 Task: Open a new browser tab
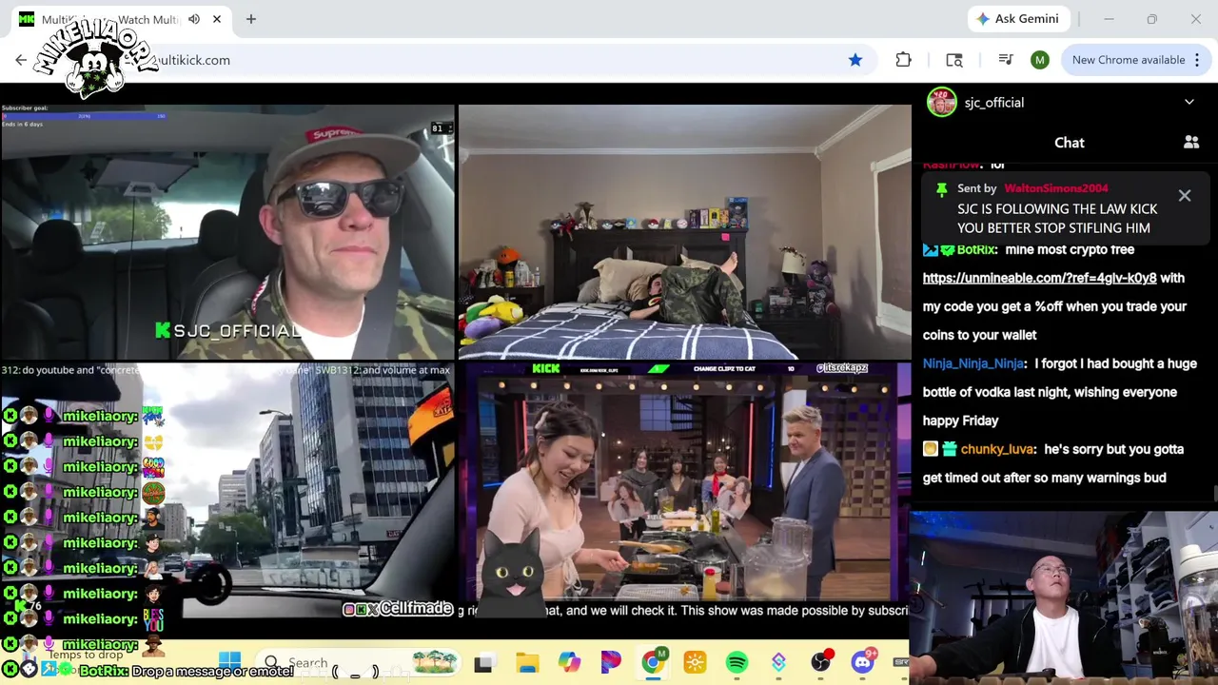point(251,19)
